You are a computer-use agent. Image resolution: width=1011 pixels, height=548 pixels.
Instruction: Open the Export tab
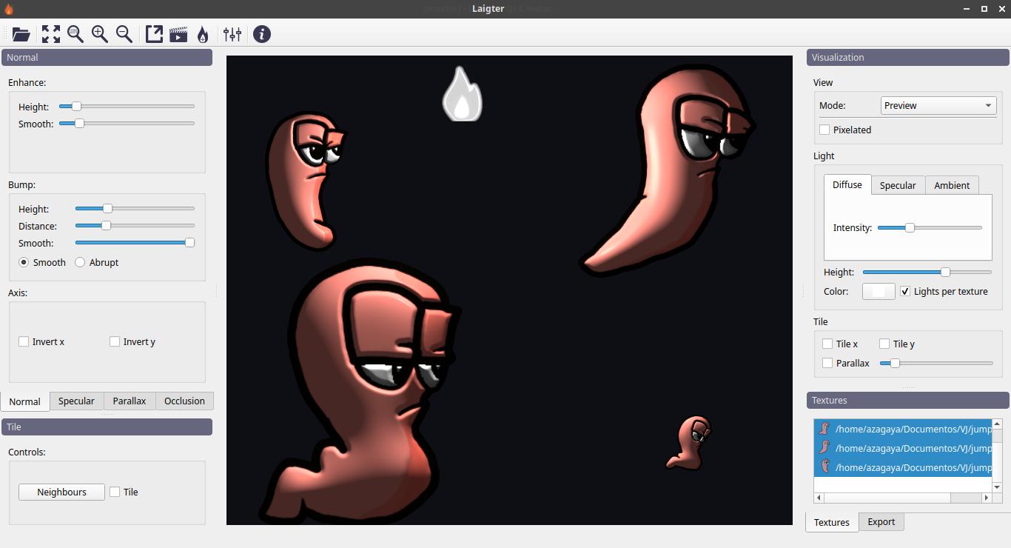pyautogui.click(x=881, y=521)
